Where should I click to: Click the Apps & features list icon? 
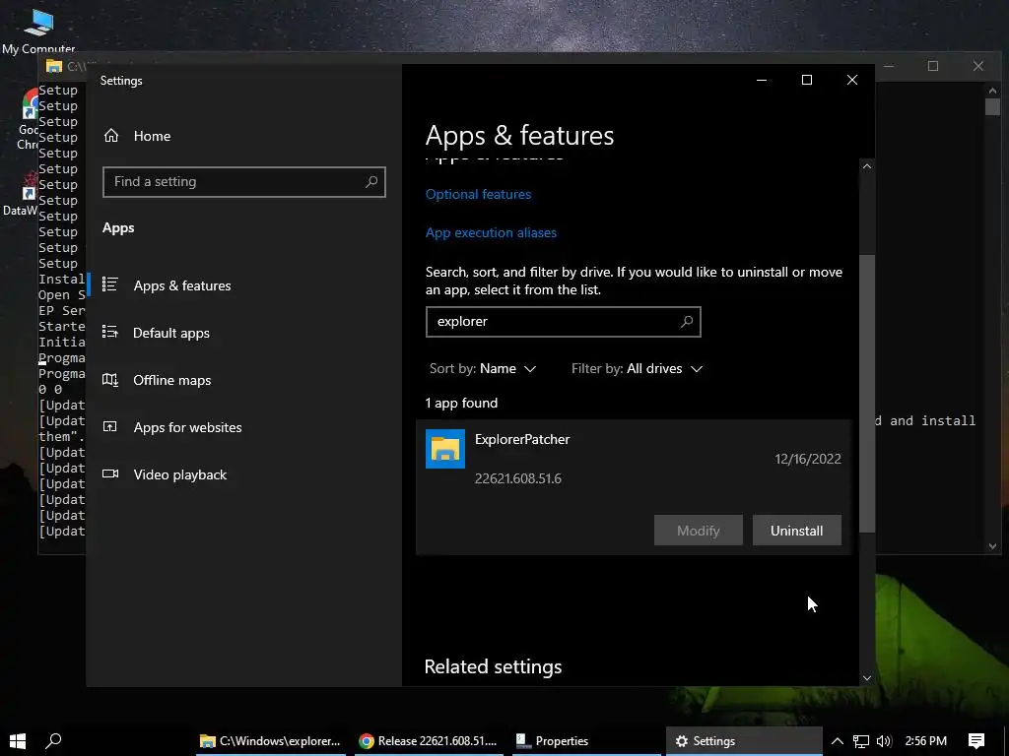click(x=110, y=284)
